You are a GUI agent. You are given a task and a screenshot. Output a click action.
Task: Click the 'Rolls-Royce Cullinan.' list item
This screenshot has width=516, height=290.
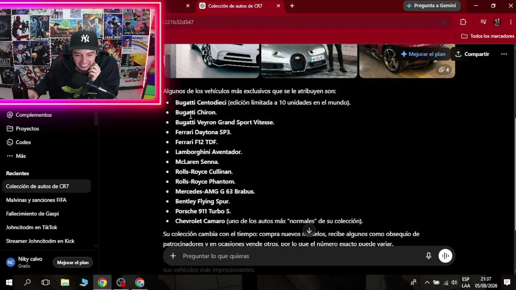204,172
